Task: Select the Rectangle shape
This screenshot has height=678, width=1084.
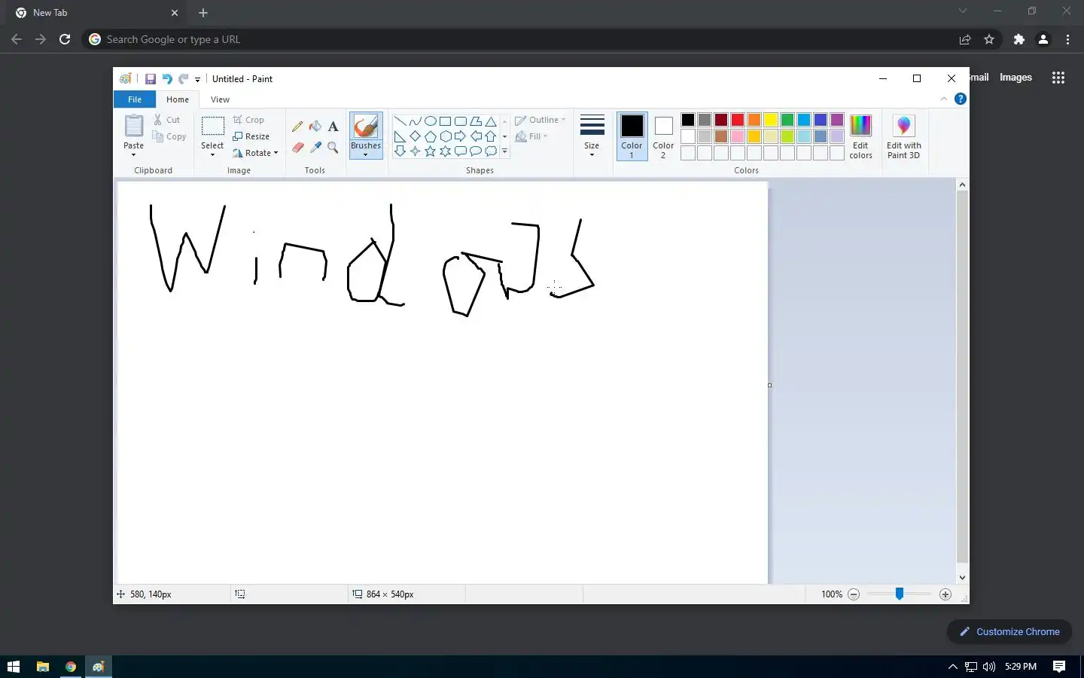Action: click(445, 121)
